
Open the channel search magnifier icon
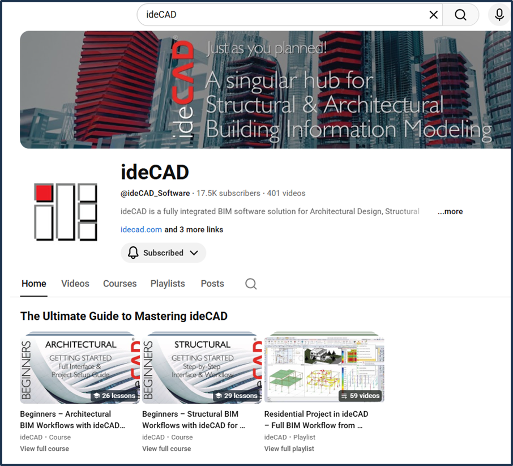tap(251, 284)
